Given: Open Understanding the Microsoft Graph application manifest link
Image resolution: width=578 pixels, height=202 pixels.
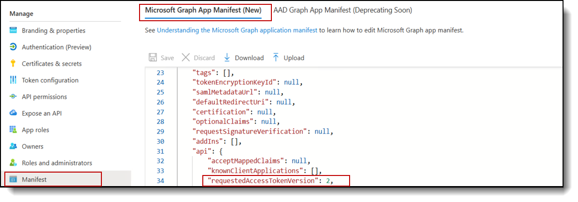Looking at the screenshot, I should click(237, 30).
